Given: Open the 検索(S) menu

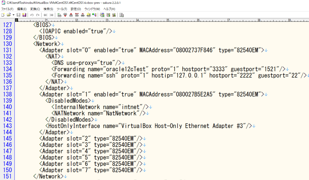Looking at the screenshot, I should 48,9.
